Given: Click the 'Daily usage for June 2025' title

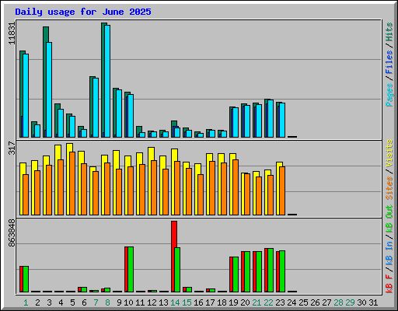Looking at the screenshot, I should [83, 12].
